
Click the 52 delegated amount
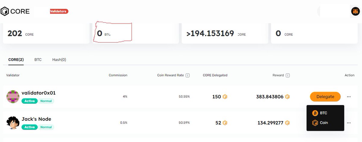[218, 123]
